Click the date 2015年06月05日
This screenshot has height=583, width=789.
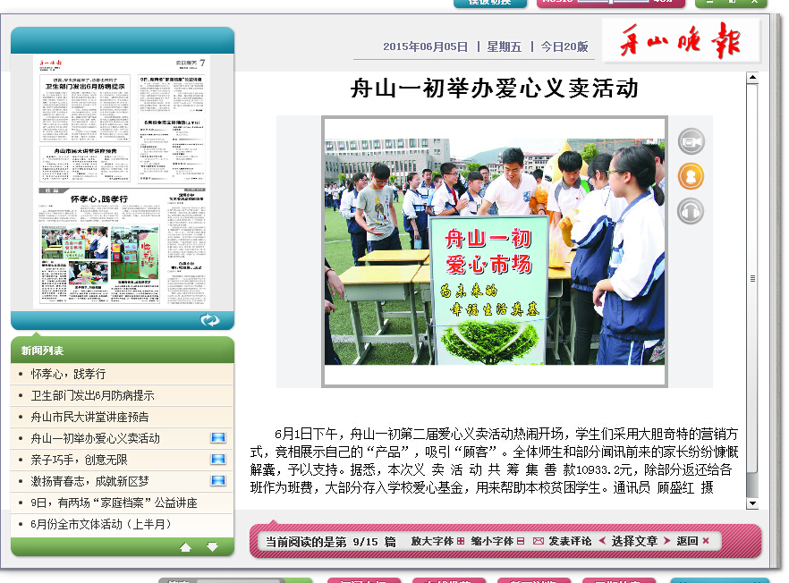425,46
